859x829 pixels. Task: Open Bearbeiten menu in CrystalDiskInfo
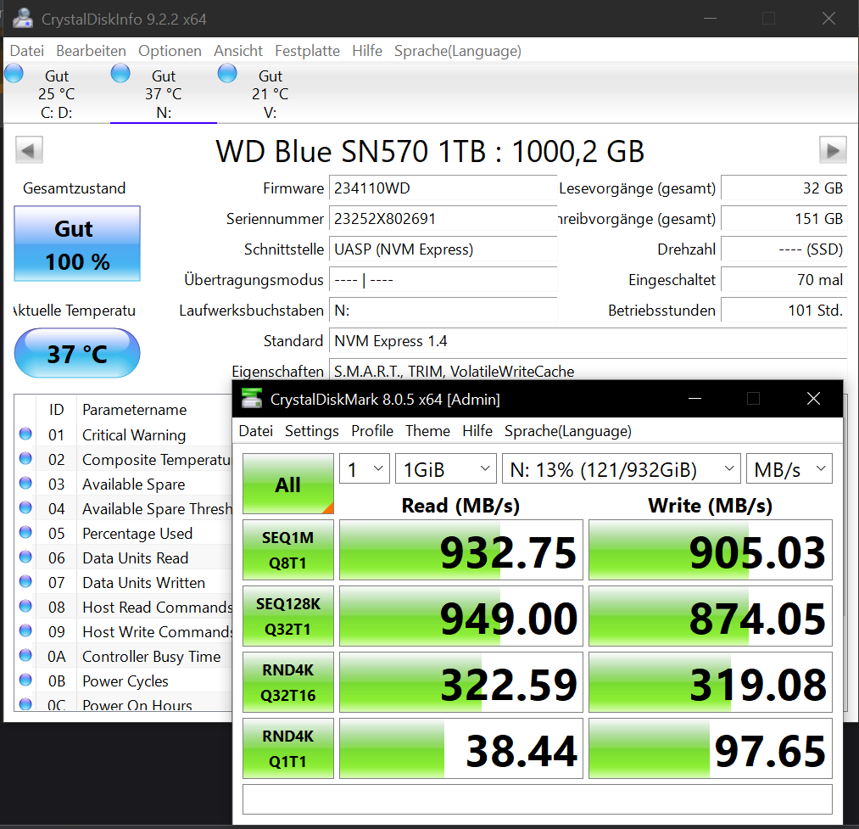click(91, 51)
